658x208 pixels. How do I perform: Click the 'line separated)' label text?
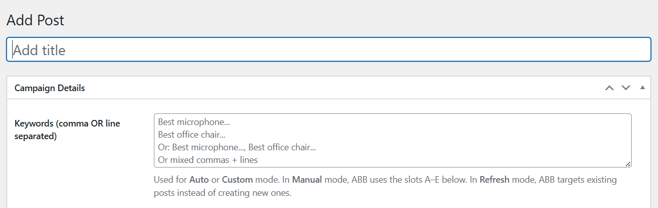pyautogui.click(x=35, y=136)
